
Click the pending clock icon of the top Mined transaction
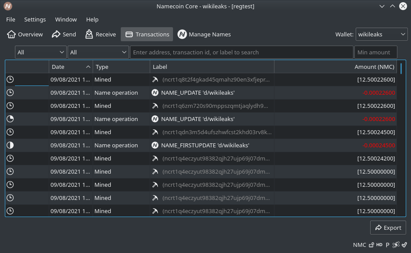10,79
